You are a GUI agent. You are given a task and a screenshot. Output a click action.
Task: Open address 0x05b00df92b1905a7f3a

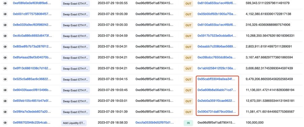pyautogui.click(x=217, y=14)
